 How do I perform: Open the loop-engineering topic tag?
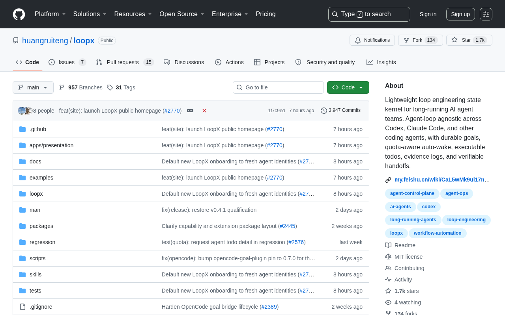[x=466, y=220]
